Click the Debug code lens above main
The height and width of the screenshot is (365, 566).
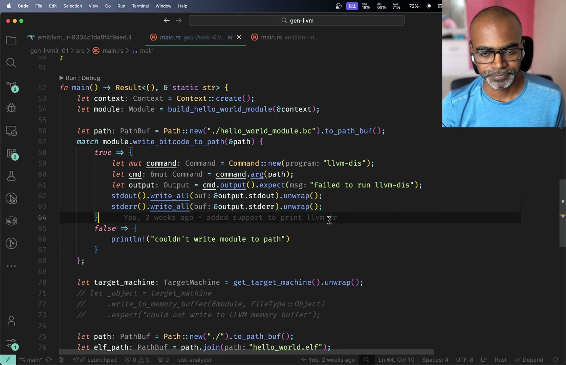click(x=91, y=78)
